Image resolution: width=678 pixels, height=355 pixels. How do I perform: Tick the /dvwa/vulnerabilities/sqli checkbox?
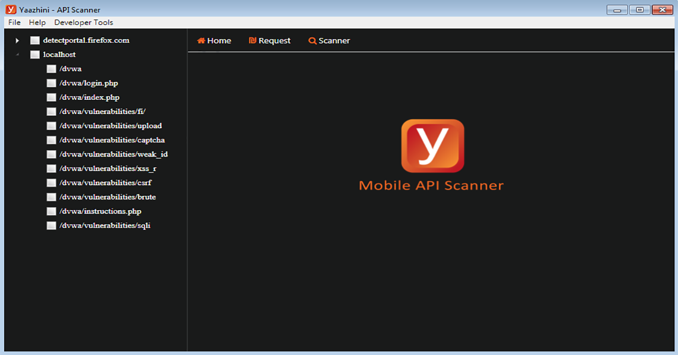tap(52, 226)
